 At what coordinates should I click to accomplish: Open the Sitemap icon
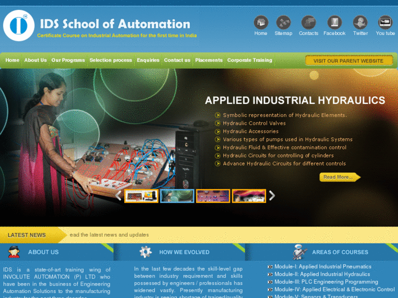283,22
